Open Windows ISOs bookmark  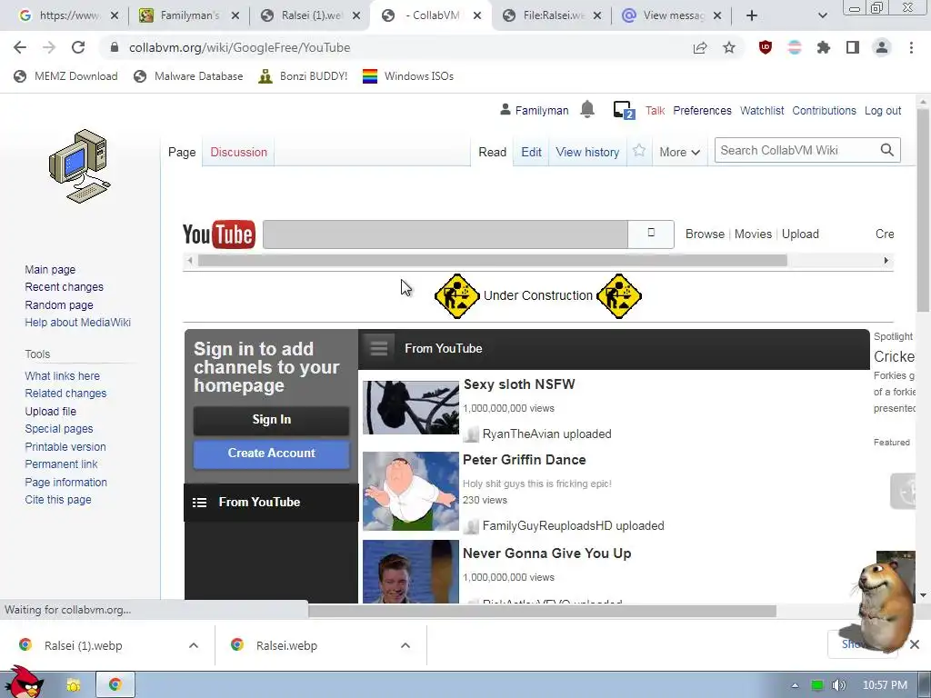[x=408, y=76]
